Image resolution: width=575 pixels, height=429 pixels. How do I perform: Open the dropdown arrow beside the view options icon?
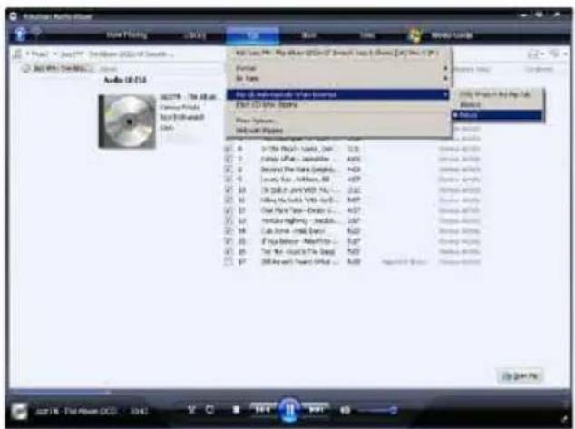[541, 54]
